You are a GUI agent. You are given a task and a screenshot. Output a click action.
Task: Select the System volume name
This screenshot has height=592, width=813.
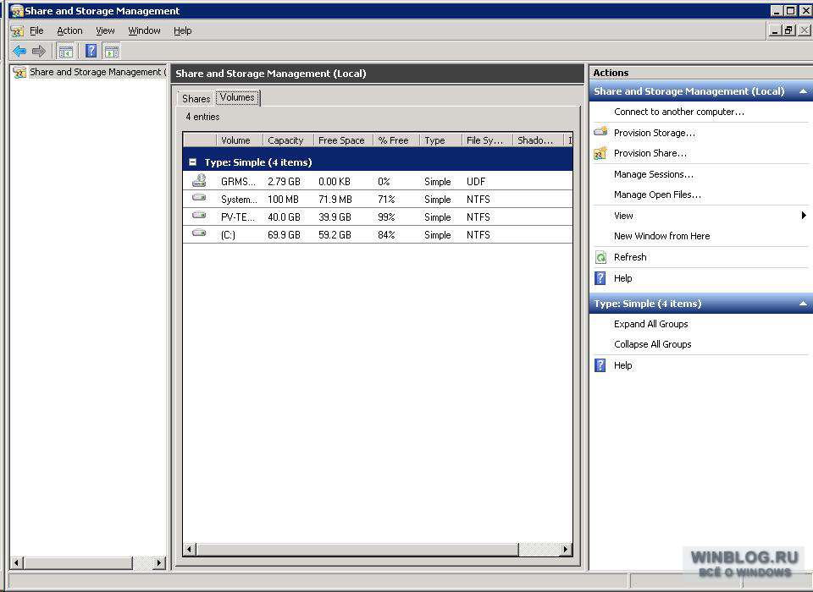click(x=239, y=200)
